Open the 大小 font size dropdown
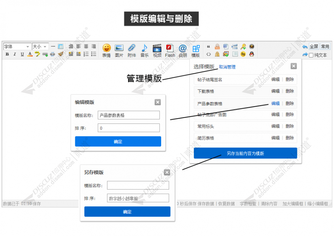This screenshot has height=236, width=334. tap(40, 46)
